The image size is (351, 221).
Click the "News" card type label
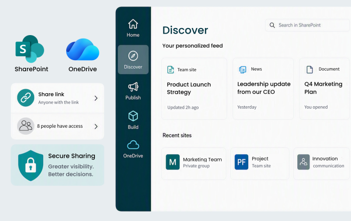(256, 69)
